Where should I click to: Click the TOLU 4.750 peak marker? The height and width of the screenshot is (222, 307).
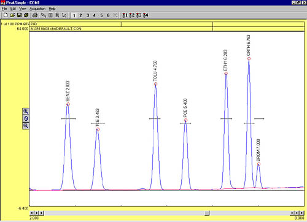(x=155, y=84)
